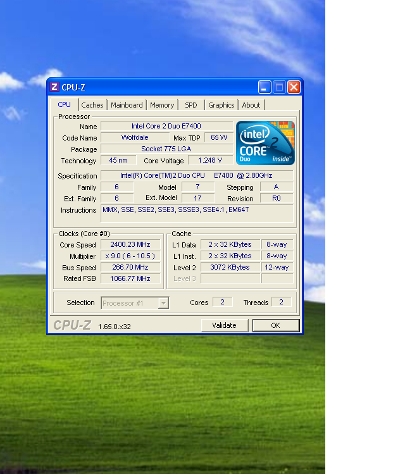Click the disabled maximize button
Viewport: 405px width, 474px height.
point(279,87)
